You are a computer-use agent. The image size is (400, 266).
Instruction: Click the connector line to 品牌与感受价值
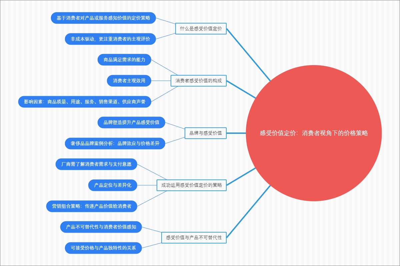[237, 133]
